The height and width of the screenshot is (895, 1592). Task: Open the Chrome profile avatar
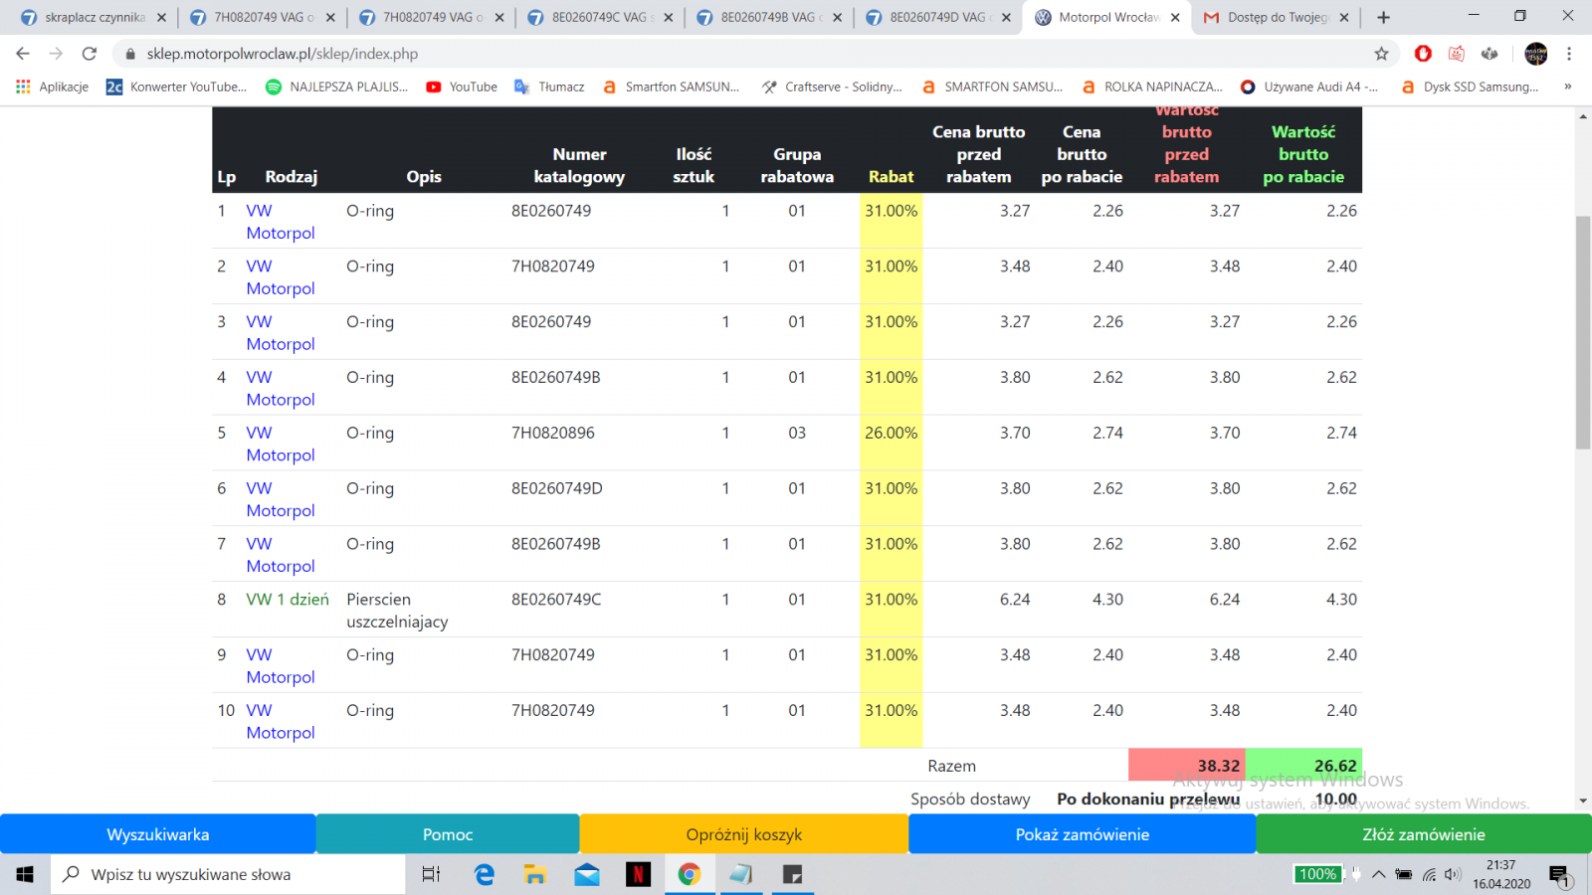[x=1535, y=54]
